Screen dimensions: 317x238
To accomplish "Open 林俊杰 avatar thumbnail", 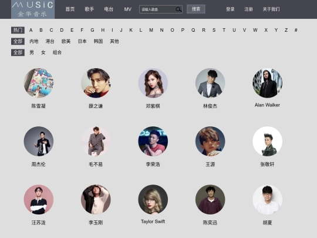I will pyautogui.click(x=210, y=83).
